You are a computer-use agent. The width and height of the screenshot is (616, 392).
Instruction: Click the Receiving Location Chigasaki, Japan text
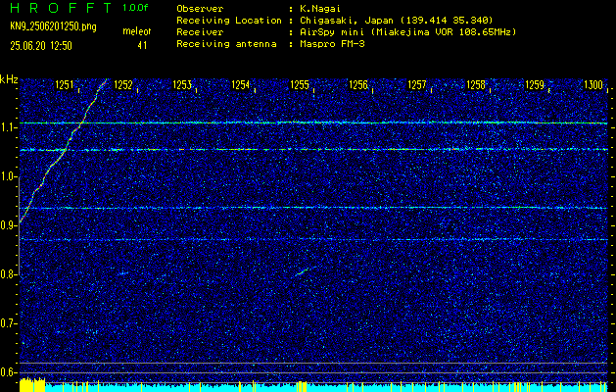396,21
